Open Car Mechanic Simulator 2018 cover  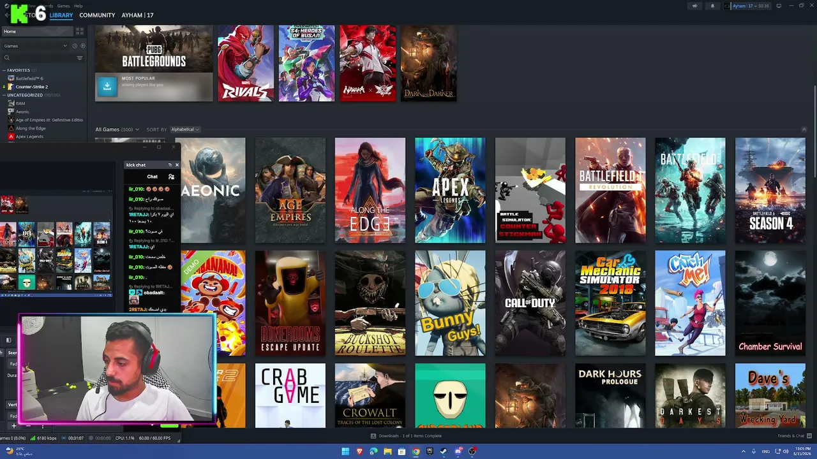coord(610,303)
